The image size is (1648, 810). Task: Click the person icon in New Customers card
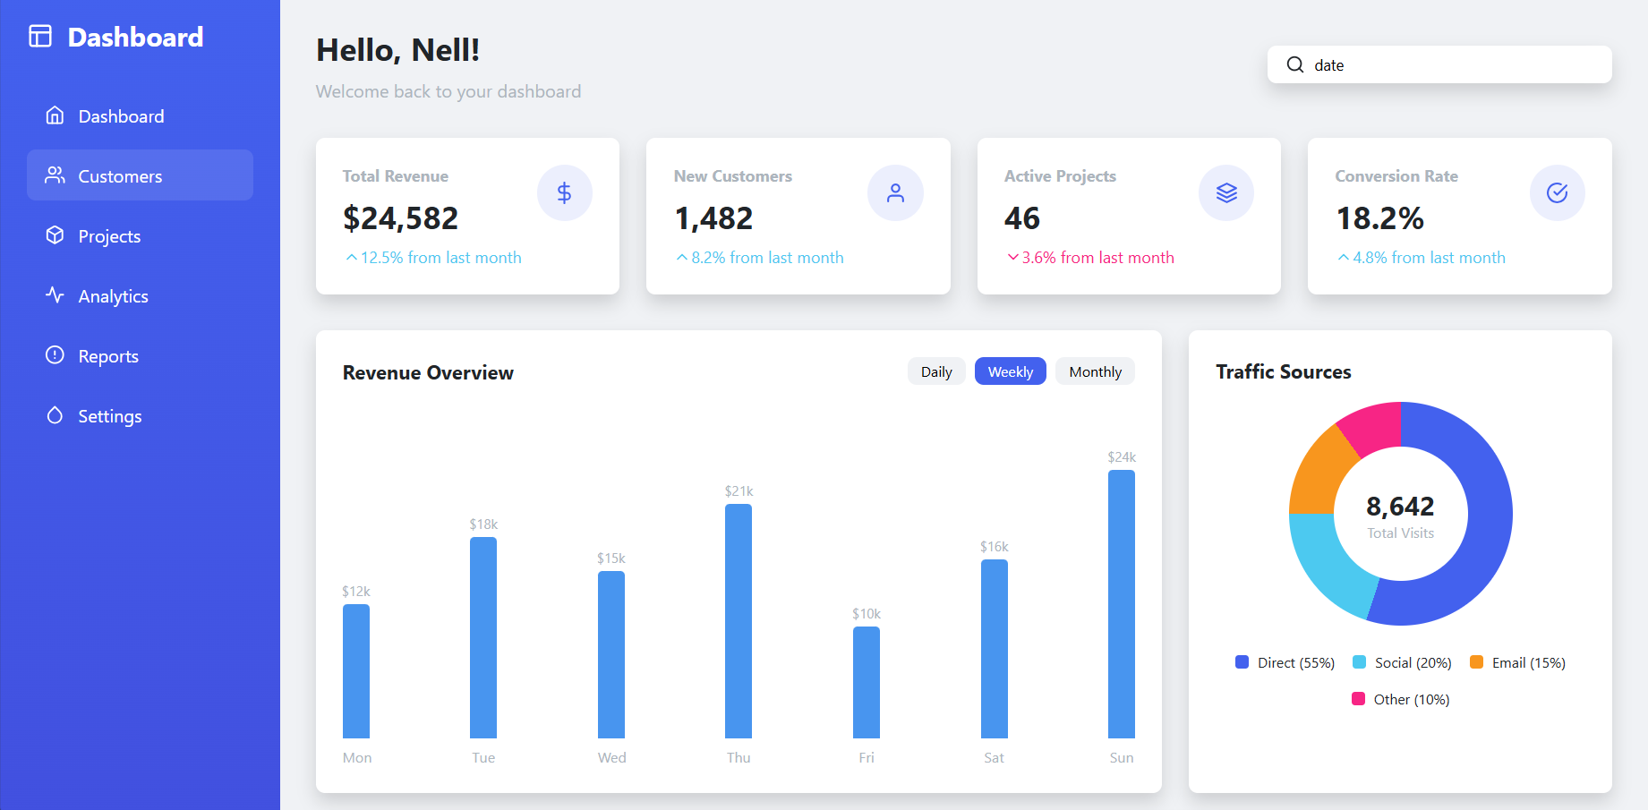(895, 192)
